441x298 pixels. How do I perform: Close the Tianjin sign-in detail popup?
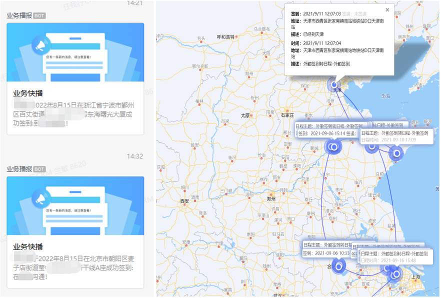(x=387, y=9)
